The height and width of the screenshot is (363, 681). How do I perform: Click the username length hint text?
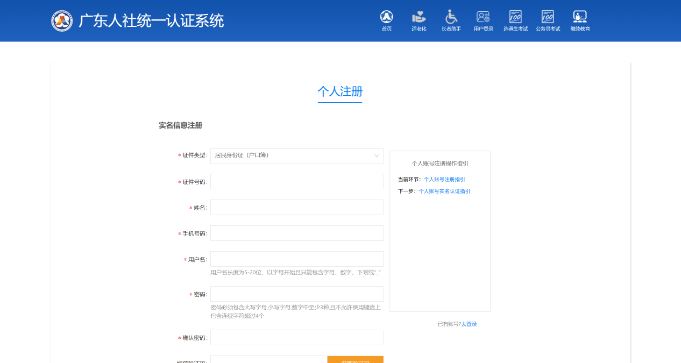coord(295,273)
